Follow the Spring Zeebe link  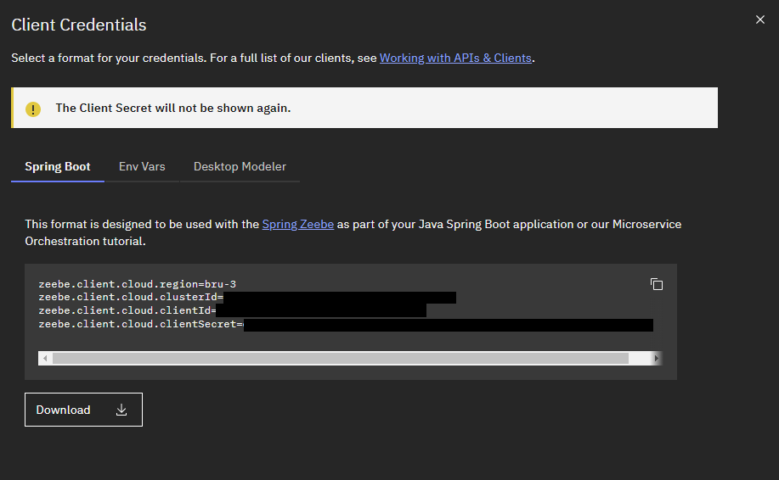point(297,224)
